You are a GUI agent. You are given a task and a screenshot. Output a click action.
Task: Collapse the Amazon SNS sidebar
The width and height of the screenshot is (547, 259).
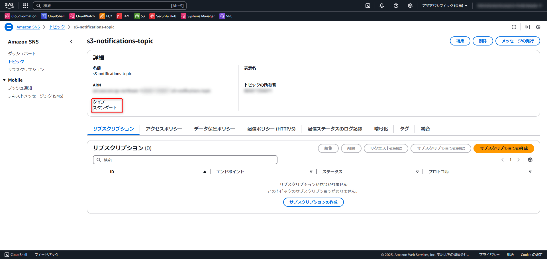click(x=71, y=42)
